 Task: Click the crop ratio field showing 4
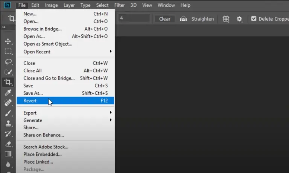pos(134,18)
